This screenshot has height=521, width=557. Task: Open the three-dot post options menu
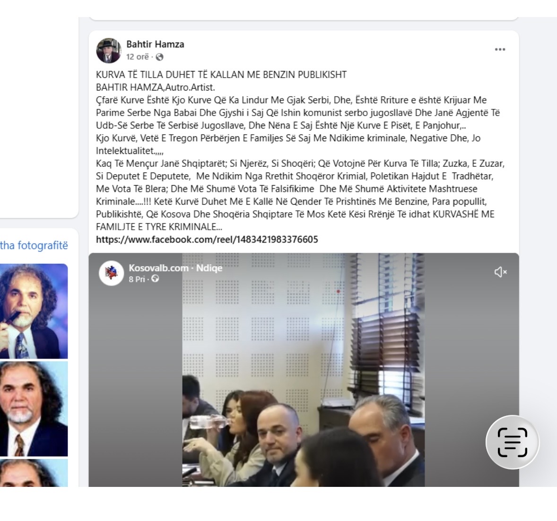tap(500, 49)
